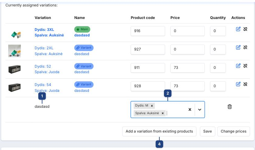
Task: Click the Variation column header
Action: click(43, 18)
